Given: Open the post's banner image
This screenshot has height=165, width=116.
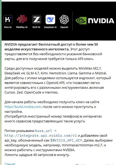Looking at the screenshot, I should (x=59, y=21).
